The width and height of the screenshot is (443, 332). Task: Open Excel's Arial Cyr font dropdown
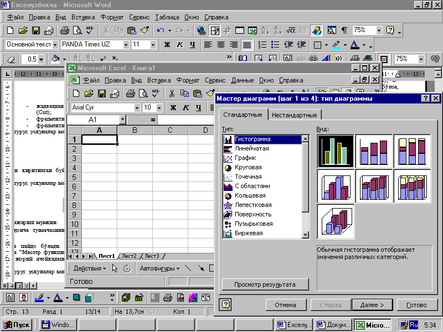pos(137,107)
